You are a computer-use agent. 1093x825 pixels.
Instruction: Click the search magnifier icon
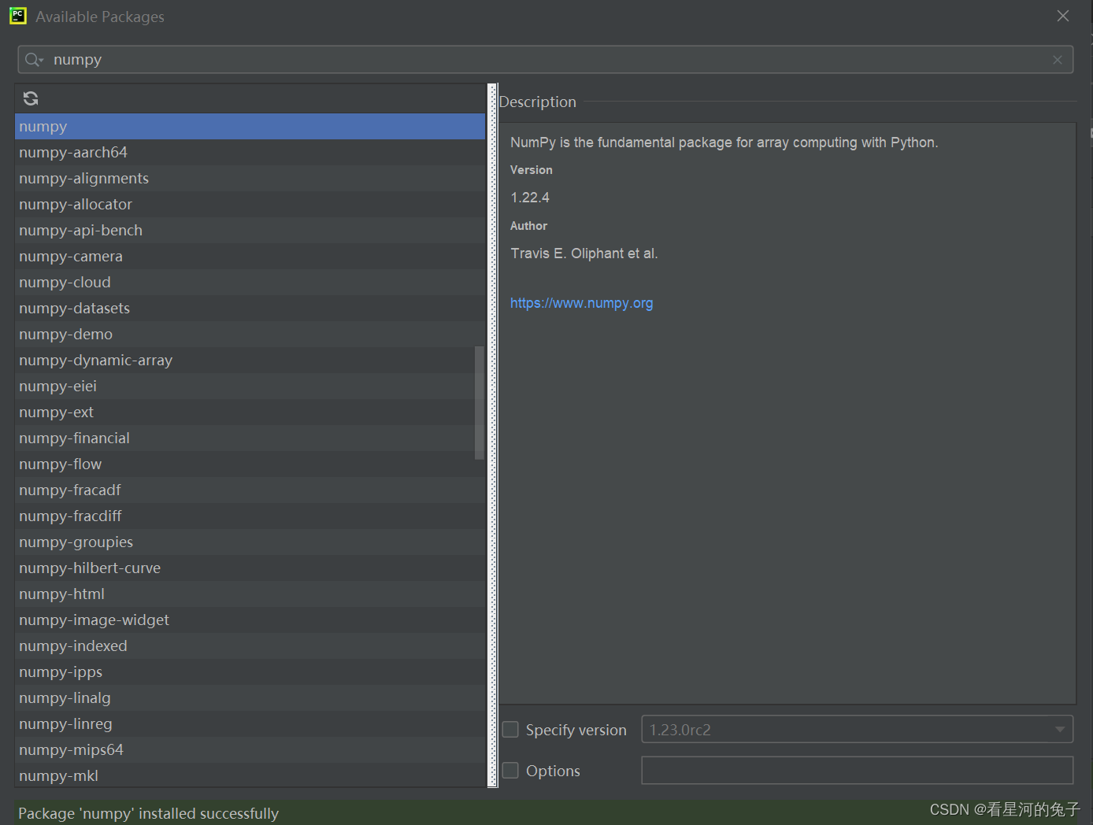click(x=34, y=60)
